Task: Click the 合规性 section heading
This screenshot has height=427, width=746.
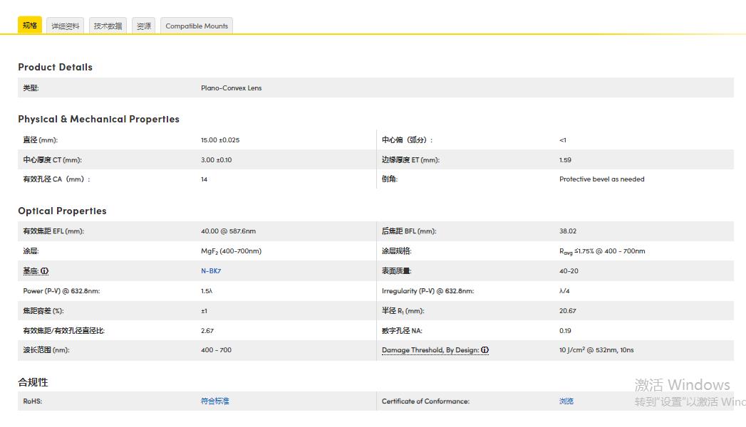Action: click(x=33, y=382)
